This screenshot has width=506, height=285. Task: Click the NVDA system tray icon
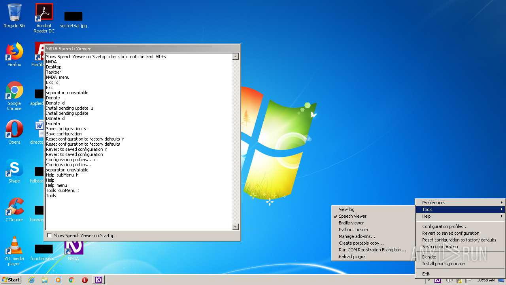point(438,280)
